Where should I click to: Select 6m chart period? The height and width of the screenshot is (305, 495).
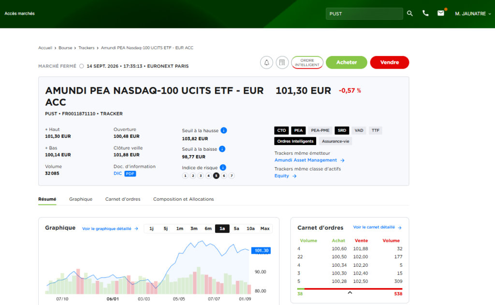(208, 229)
